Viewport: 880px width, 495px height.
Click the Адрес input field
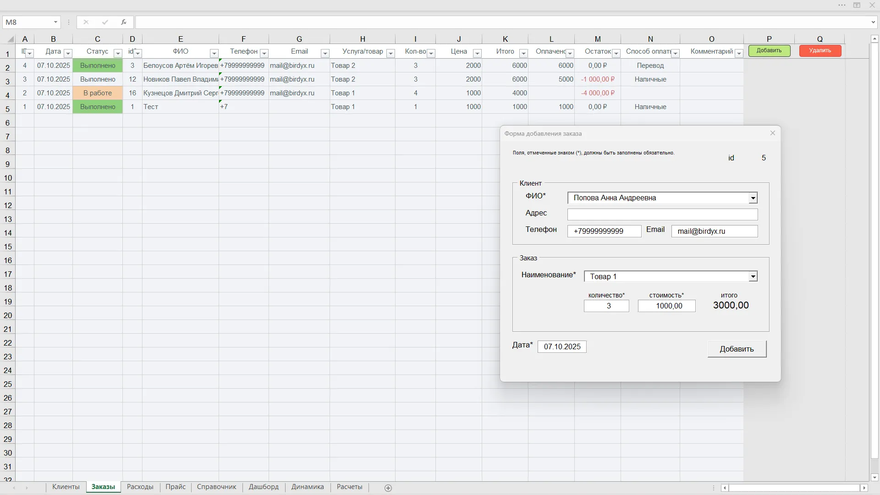click(x=662, y=214)
